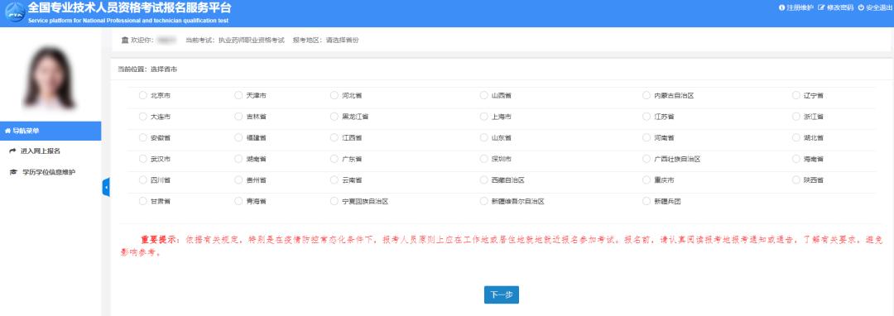Screen dimensions: 894x316
Task: Click the 全国专业技术人员资格考试报名服务平台 title
Action: coord(130,8)
